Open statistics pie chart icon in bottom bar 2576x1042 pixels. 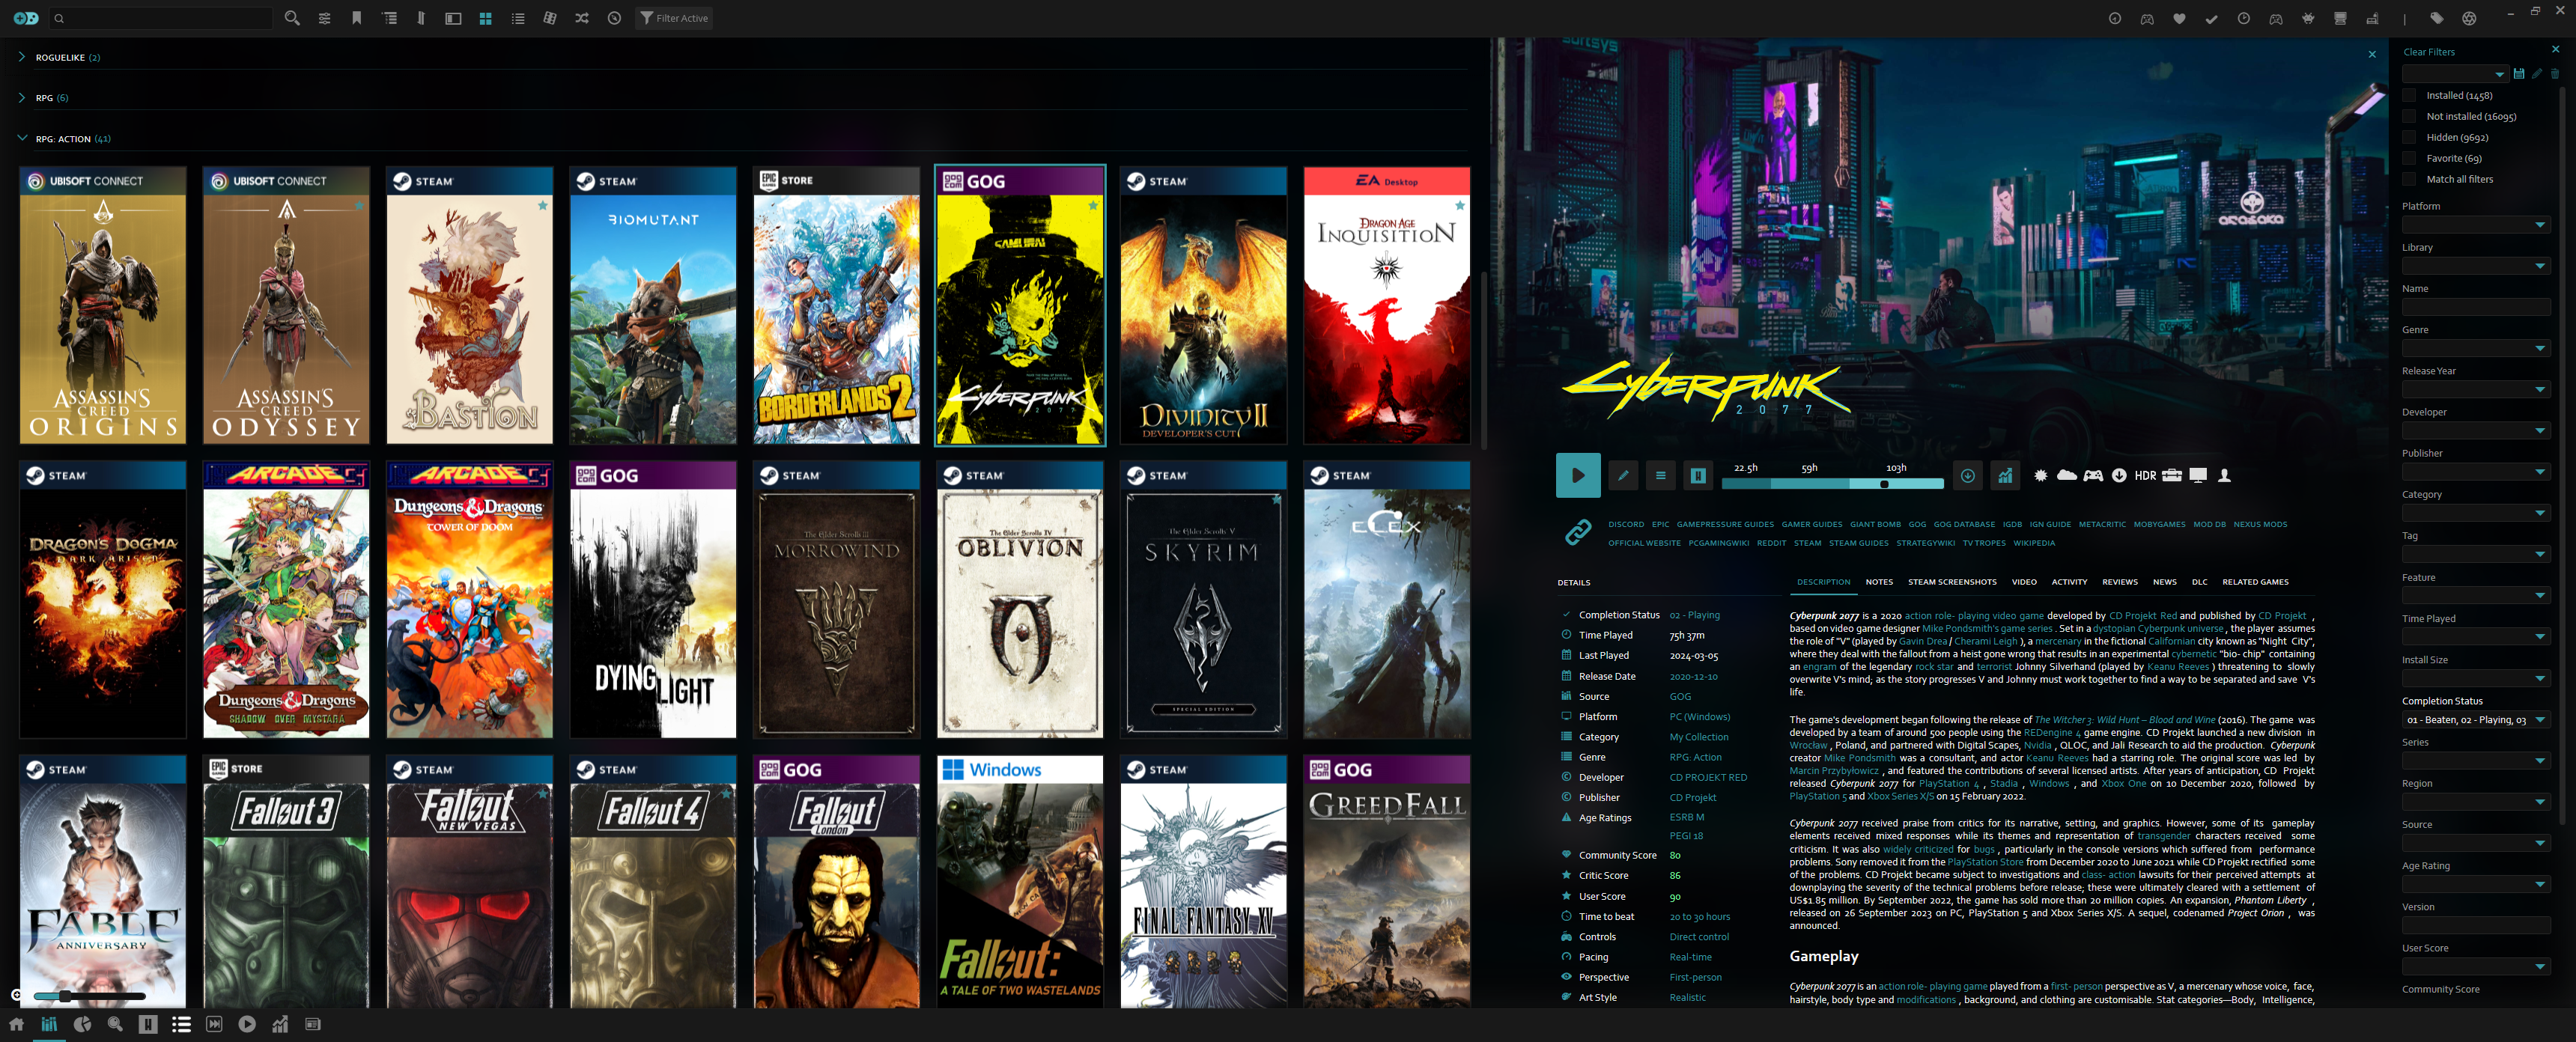(x=83, y=1024)
